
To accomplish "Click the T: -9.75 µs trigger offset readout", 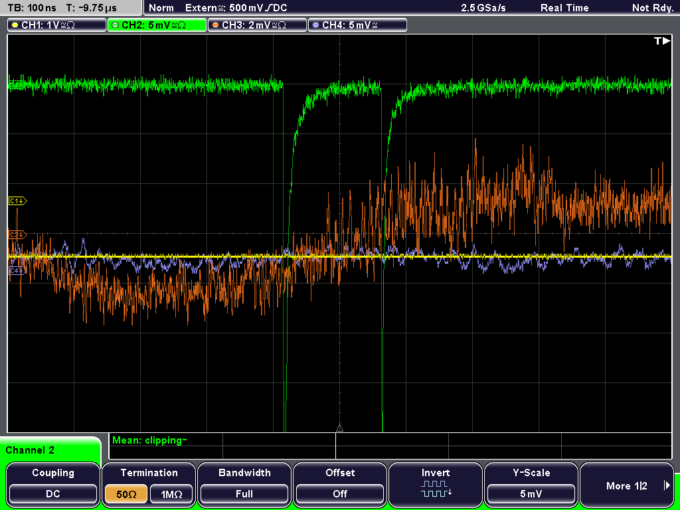I will tap(92, 8).
